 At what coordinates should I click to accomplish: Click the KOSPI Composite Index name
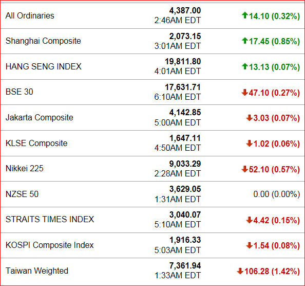pos(49,245)
